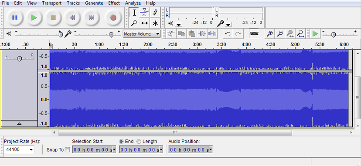Select the Zoom (magnifier) tool
Viewport: 361px width, 166px height.
(134, 23)
